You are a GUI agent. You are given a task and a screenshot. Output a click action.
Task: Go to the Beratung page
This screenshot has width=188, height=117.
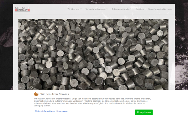tap(140, 9)
